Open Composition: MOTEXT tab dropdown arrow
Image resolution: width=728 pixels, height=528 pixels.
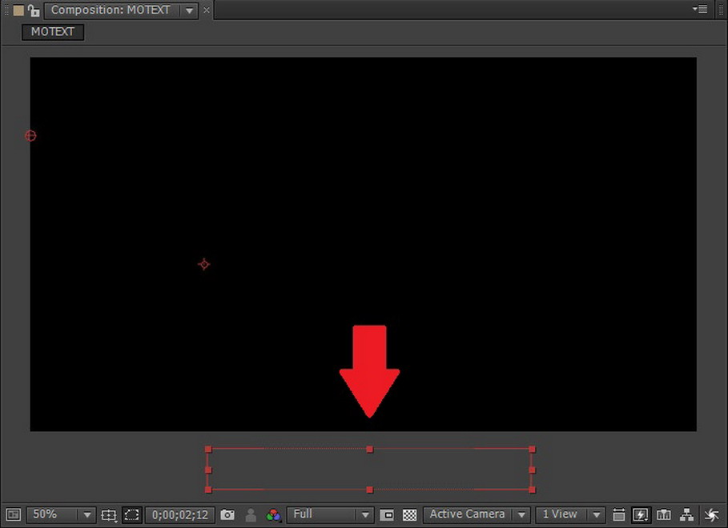(x=190, y=10)
